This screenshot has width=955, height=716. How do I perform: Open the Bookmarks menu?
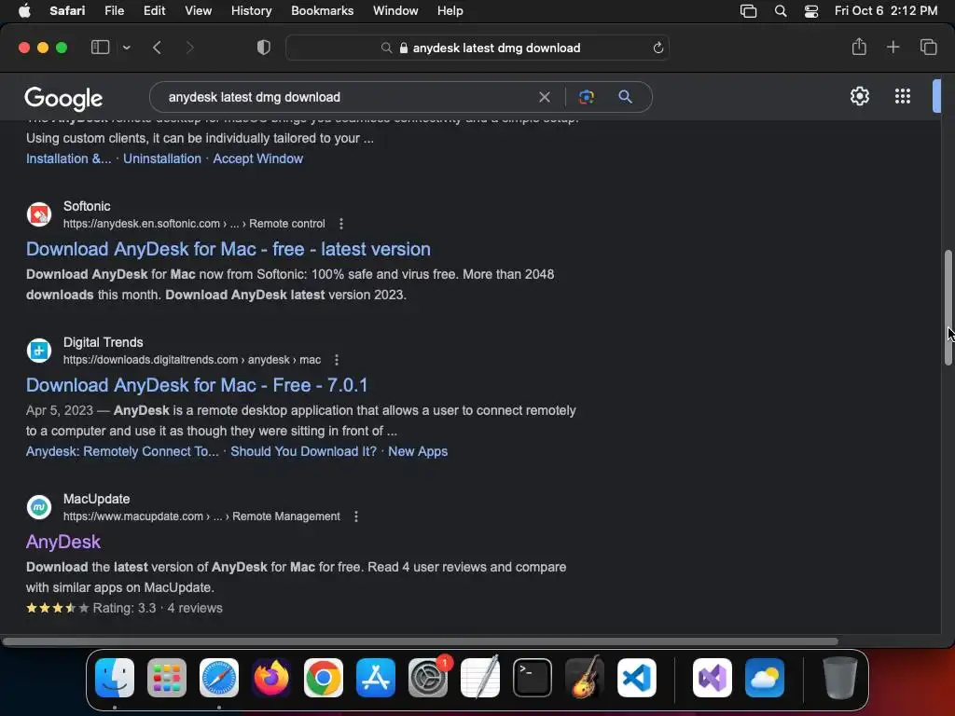(x=322, y=10)
